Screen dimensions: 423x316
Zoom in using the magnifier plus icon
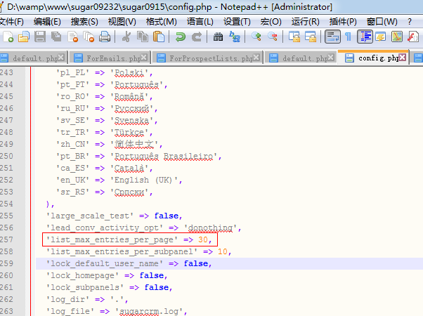coord(256,37)
